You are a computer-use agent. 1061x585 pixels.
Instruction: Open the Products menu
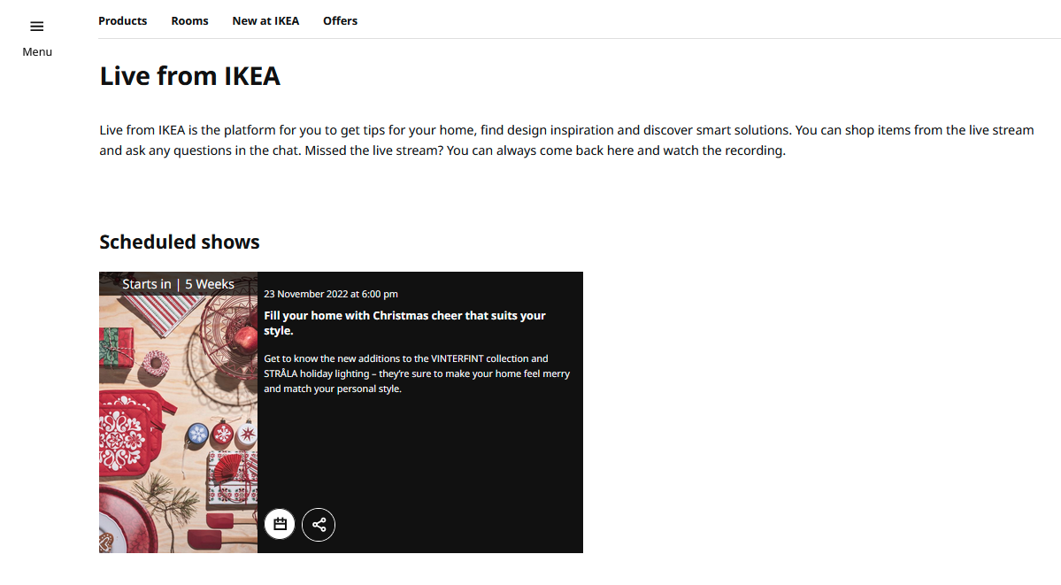pyautogui.click(x=122, y=21)
